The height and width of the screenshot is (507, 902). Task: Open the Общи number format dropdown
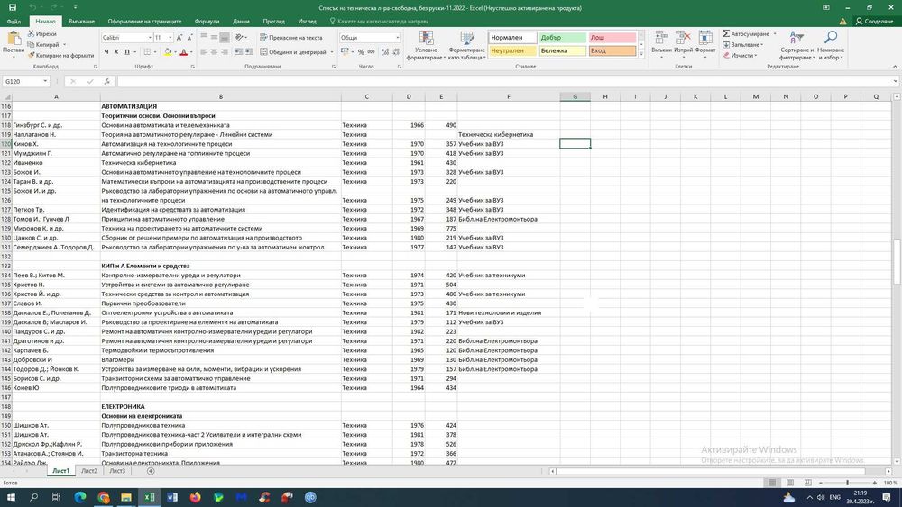397,37
